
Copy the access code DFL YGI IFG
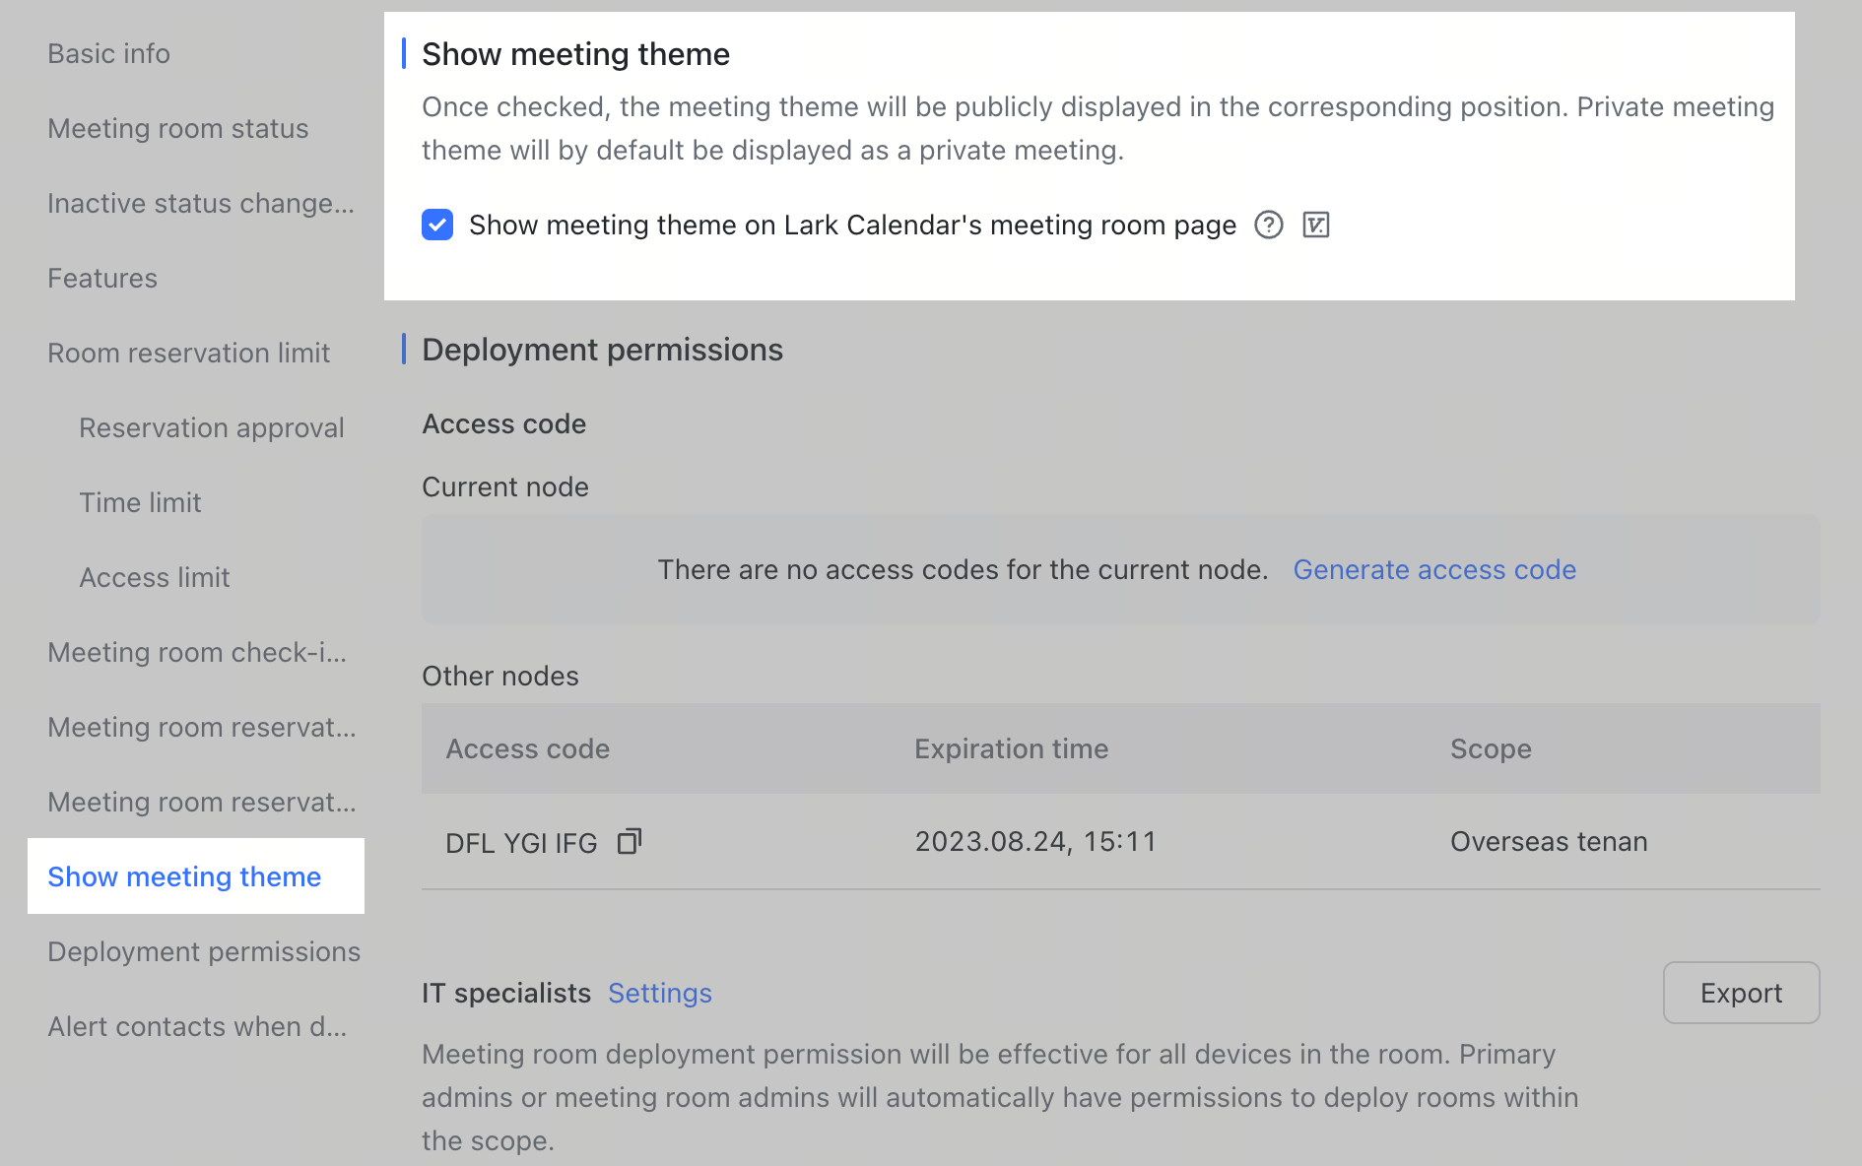[x=630, y=841]
